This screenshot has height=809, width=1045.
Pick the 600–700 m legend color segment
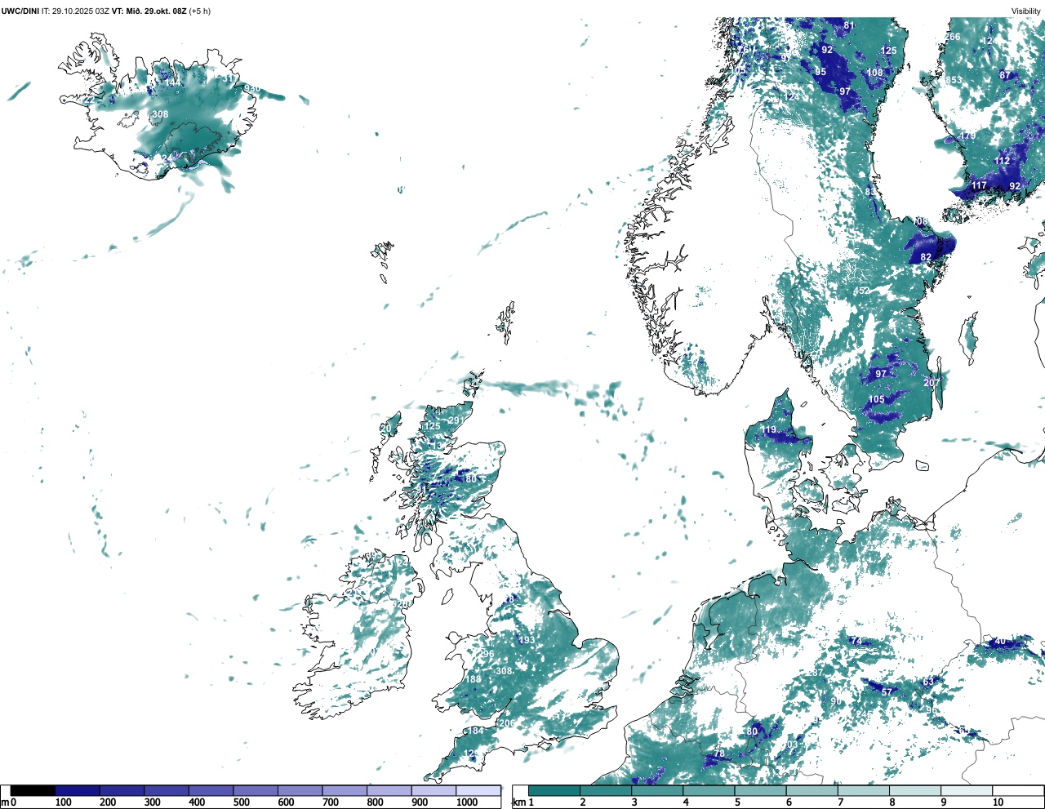(300, 790)
